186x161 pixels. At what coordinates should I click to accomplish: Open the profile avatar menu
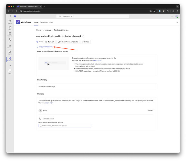click(x=177, y=16)
